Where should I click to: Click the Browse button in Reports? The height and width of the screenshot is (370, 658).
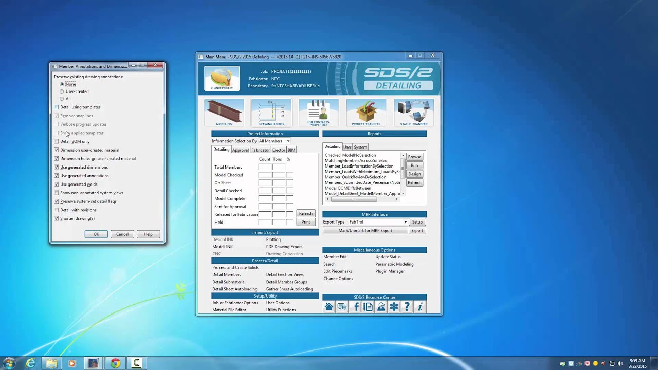pos(414,157)
